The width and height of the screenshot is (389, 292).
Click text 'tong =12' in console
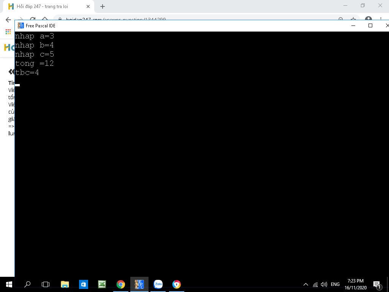(x=35, y=63)
